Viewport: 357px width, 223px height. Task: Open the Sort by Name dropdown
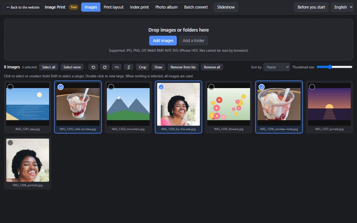[277, 67]
